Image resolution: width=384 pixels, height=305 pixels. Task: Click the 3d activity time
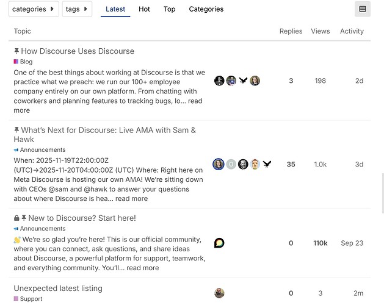359,164
